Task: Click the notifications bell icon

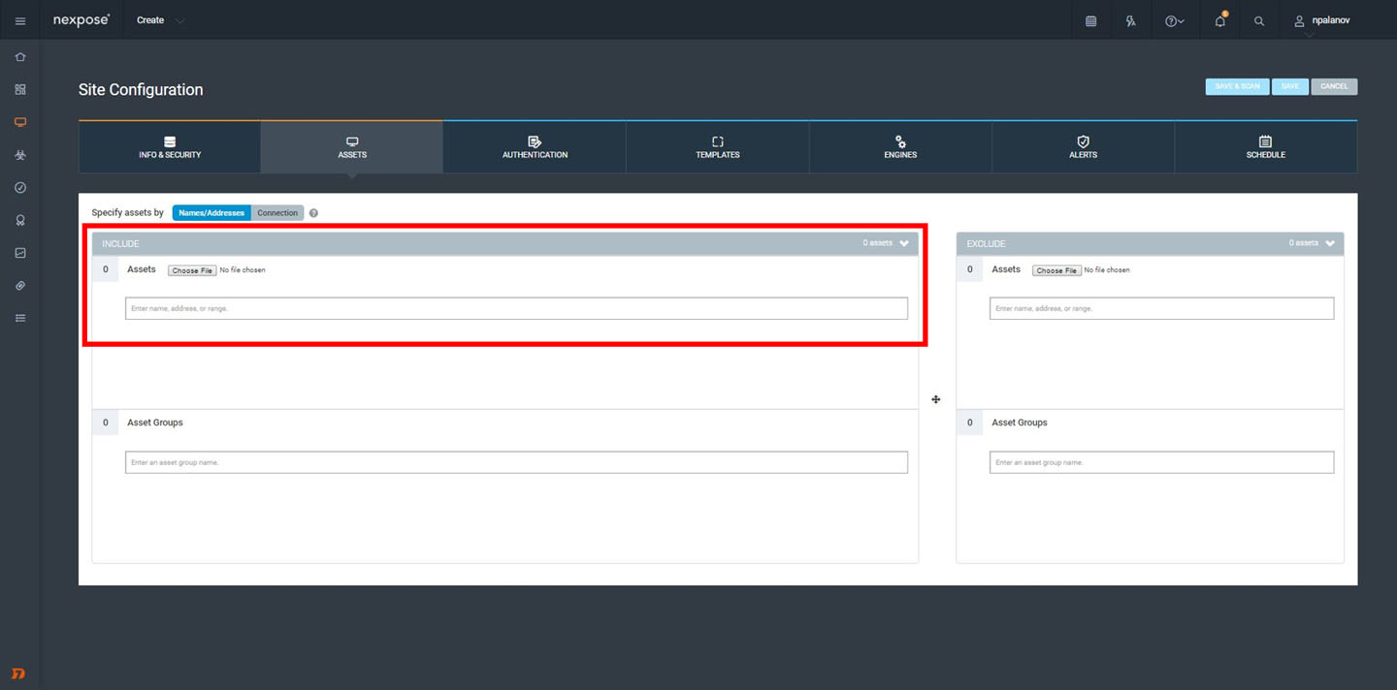Action: pos(1219,20)
